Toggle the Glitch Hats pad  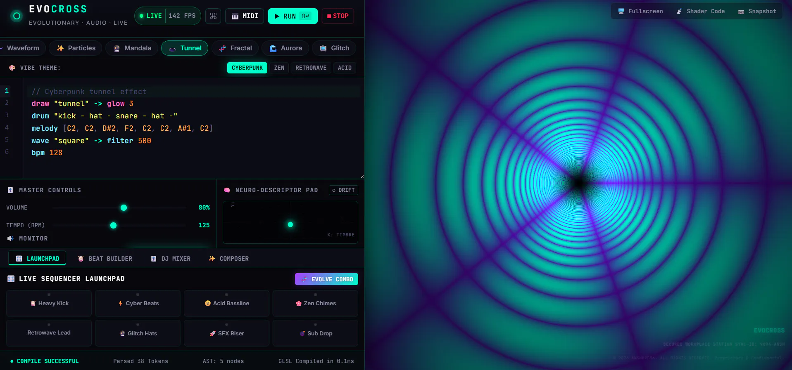click(138, 333)
